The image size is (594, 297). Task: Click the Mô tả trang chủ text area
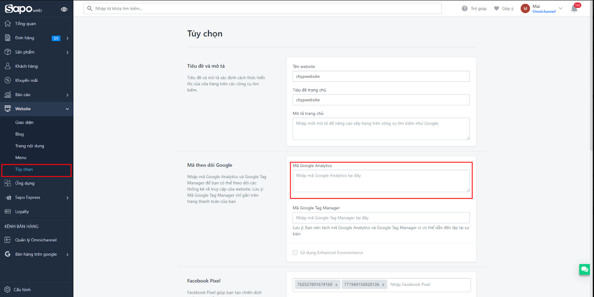click(x=381, y=129)
